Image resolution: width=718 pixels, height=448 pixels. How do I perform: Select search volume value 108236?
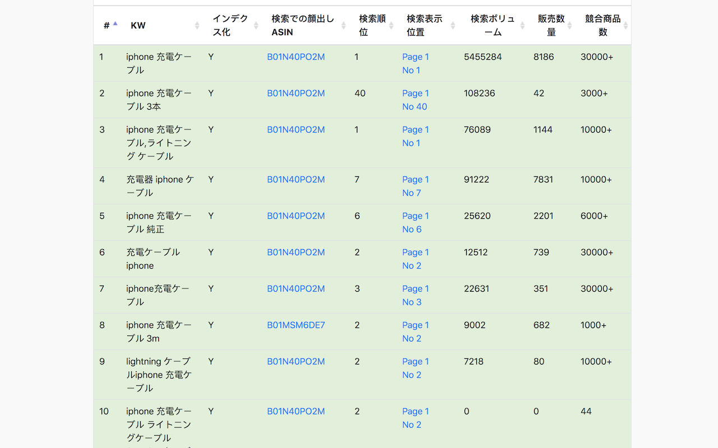(x=480, y=93)
